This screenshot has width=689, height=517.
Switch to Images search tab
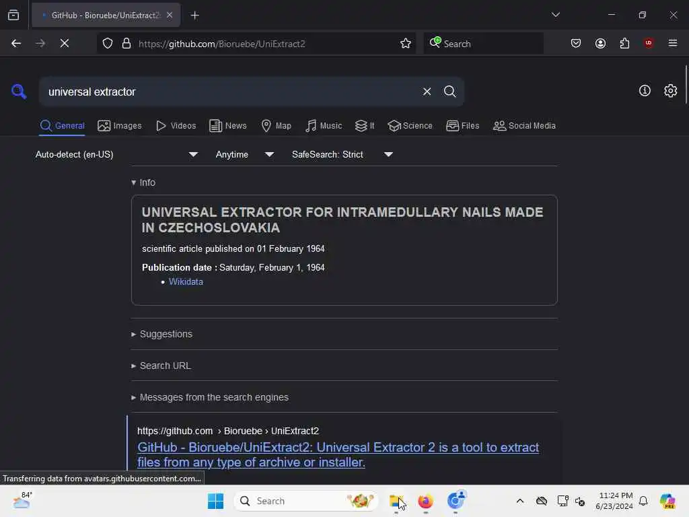tap(120, 126)
